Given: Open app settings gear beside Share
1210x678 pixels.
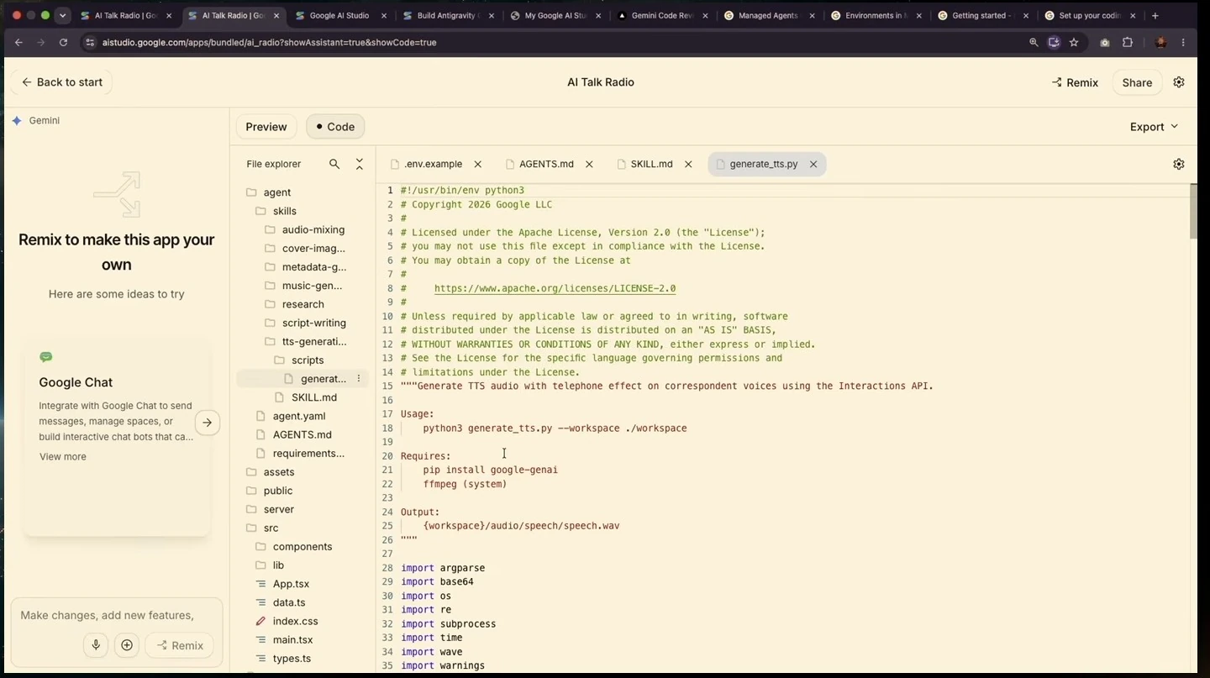Looking at the screenshot, I should 1179,82.
